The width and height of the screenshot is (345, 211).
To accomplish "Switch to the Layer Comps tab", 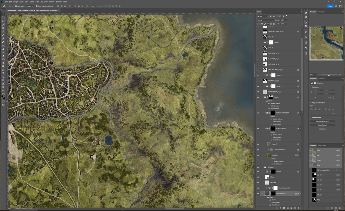I will [x=322, y=145].
